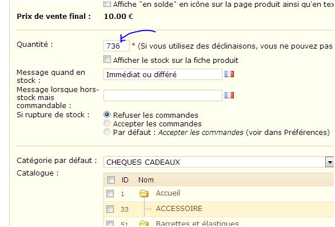Screen dimensions: 335x227
Task: Click the ACCESSOIRE category name
Action: 179,208
